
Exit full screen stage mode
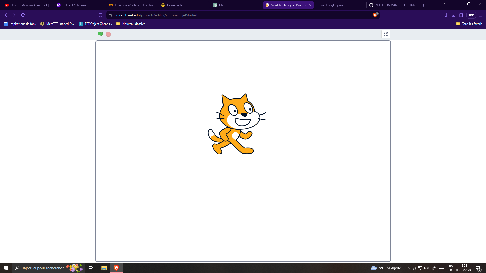pos(386,34)
